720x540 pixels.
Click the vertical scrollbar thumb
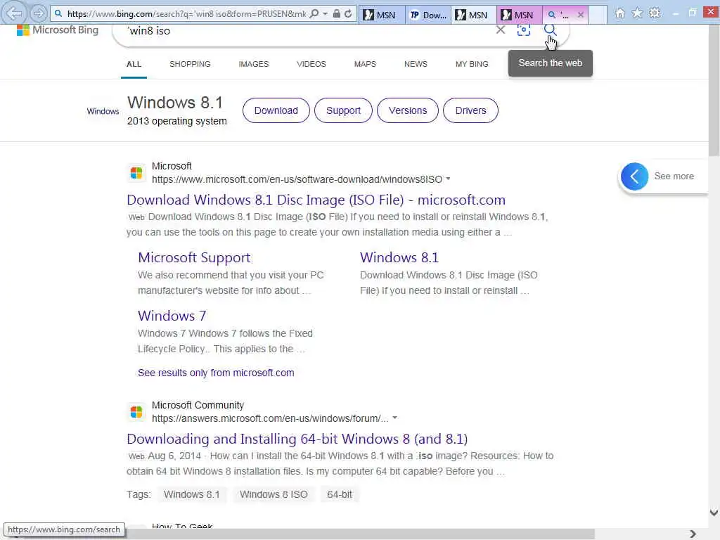714,89
